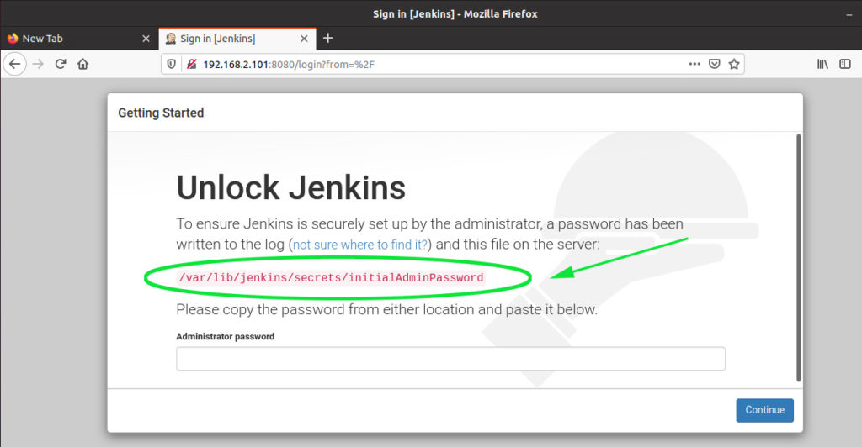Open tracking protection shield in address bar
This screenshot has height=447, width=862.
(x=172, y=64)
